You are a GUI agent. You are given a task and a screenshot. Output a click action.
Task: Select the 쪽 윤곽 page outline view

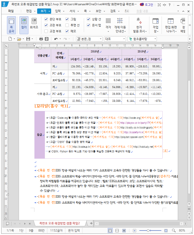(11, 25)
